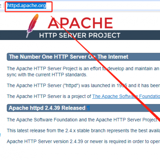This screenshot has width=160, height=160.
Task: Click line 'Apache HTTP Server version 2.4.39 or newer'
Action: click(83, 141)
